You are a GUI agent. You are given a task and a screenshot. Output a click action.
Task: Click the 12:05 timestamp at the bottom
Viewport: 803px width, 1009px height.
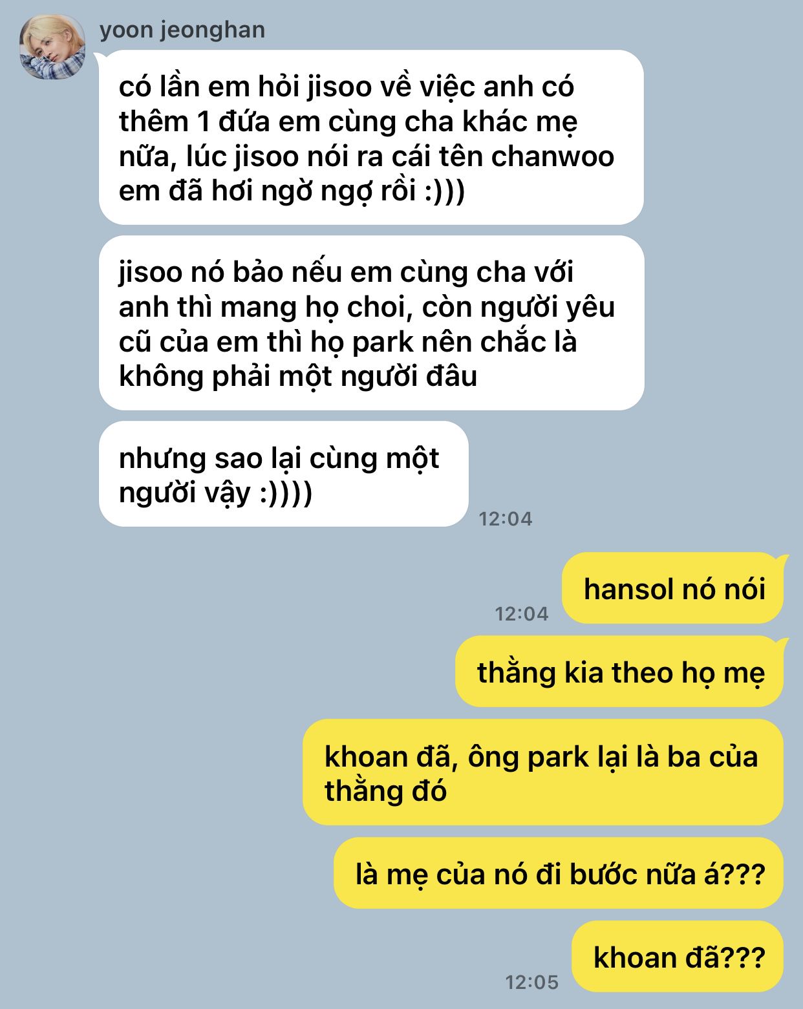coord(531,982)
